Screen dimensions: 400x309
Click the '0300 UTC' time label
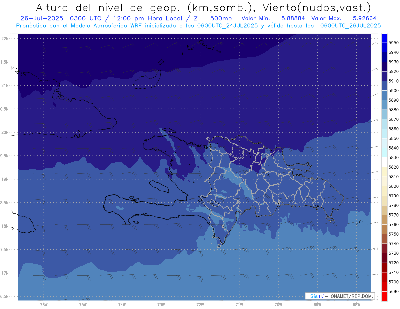pyautogui.click(x=86, y=18)
